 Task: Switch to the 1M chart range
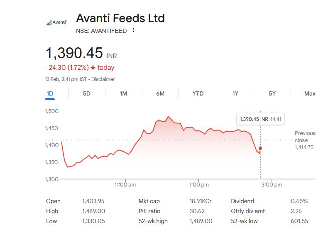tap(123, 93)
